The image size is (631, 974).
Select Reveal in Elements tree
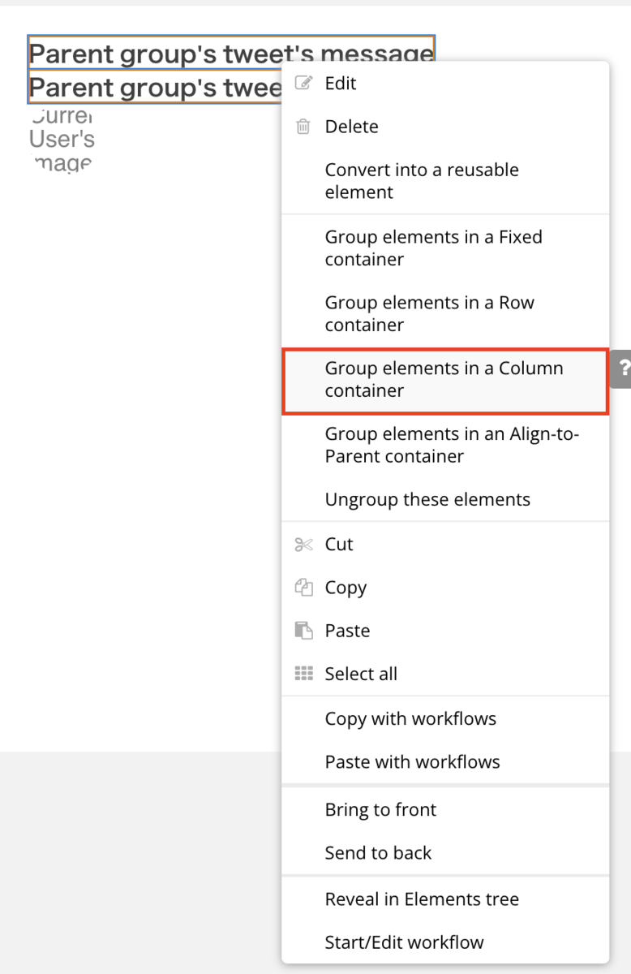445,899
